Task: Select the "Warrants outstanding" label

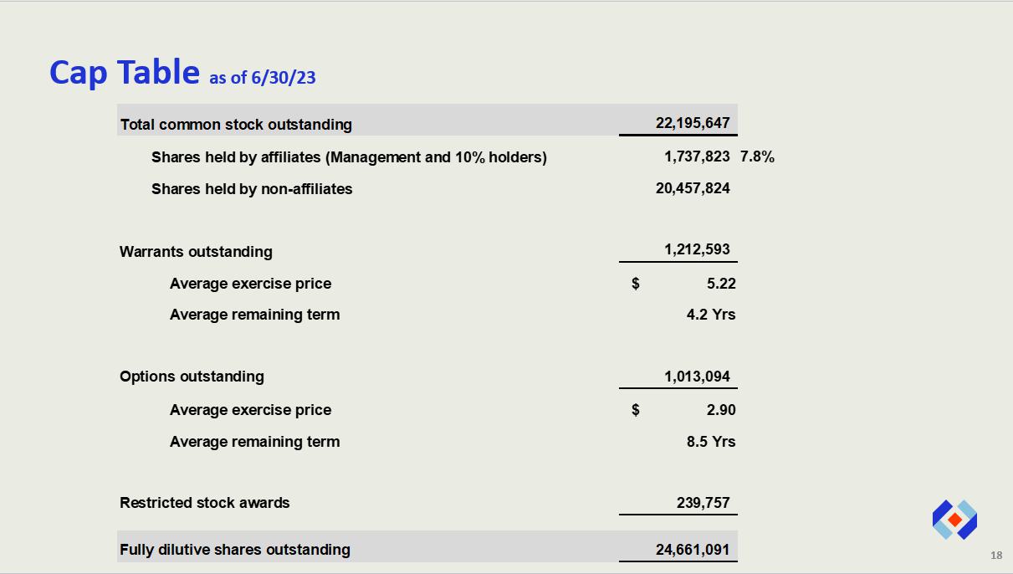Action: coord(196,252)
